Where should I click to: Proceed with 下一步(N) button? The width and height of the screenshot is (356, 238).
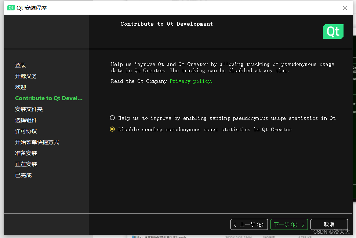(289, 224)
